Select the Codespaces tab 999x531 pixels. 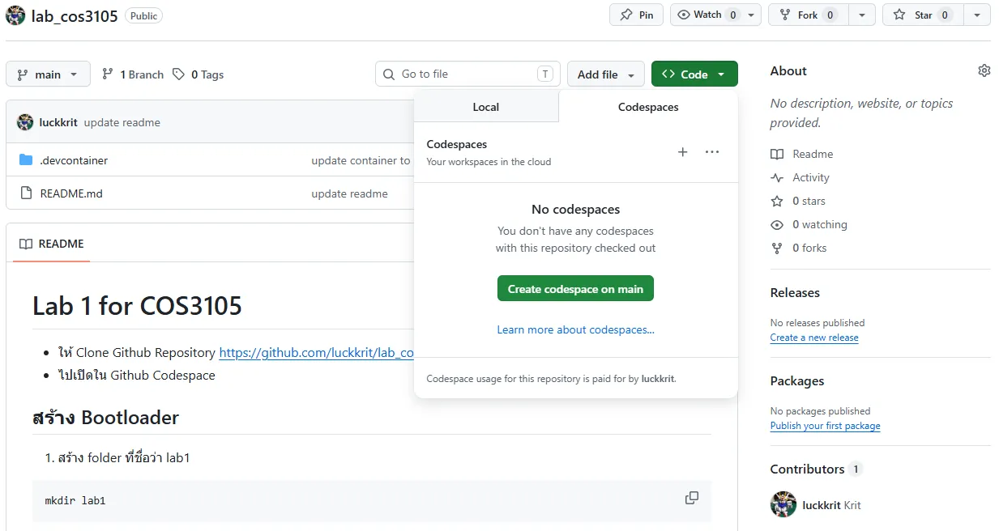tap(648, 107)
